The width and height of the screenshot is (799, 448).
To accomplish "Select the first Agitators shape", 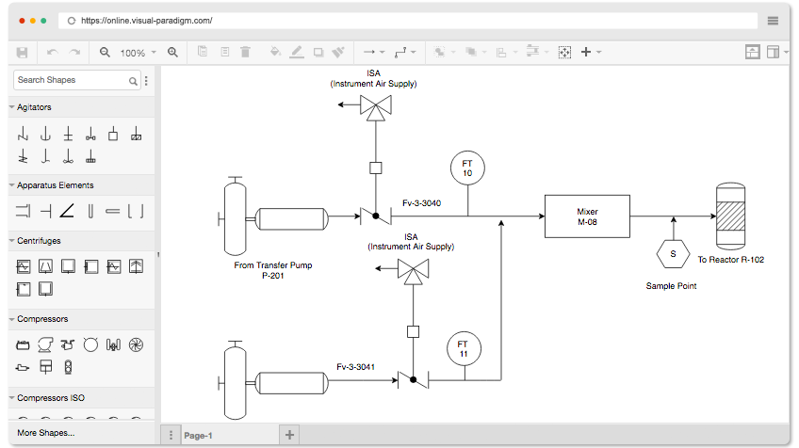I will click(23, 134).
